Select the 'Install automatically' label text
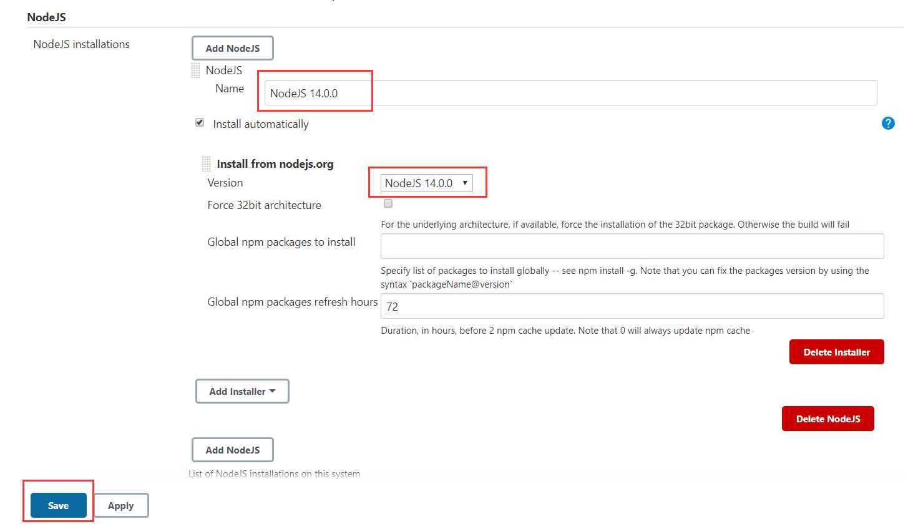Screen dimensions: 908x524 pyautogui.click(x=261, y=124)
